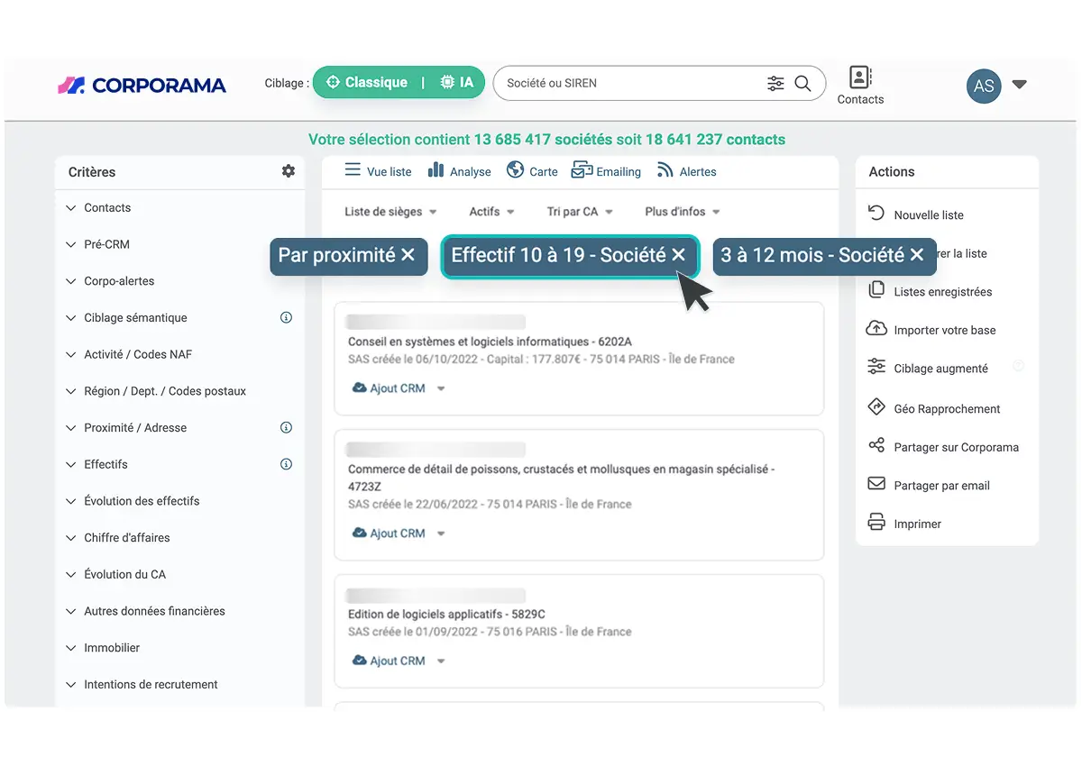Open search filter sliders icon

(x=775, y=84)
